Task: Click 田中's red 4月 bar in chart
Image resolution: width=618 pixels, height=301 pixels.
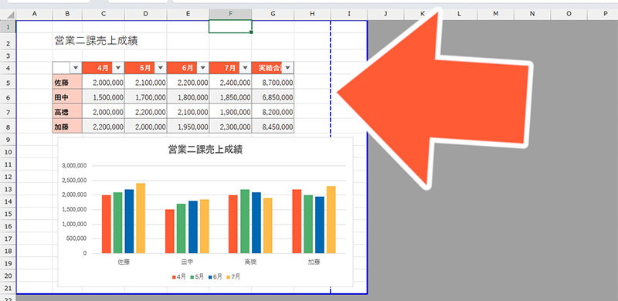Action: coord(169,232)
